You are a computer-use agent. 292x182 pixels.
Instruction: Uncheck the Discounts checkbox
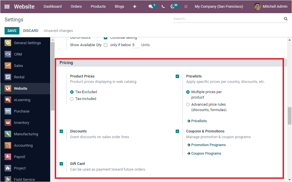61,131
